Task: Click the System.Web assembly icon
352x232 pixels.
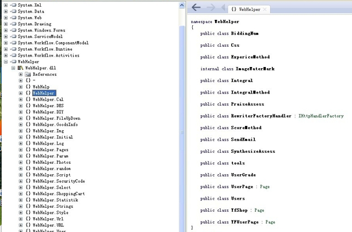Action: 13,18
